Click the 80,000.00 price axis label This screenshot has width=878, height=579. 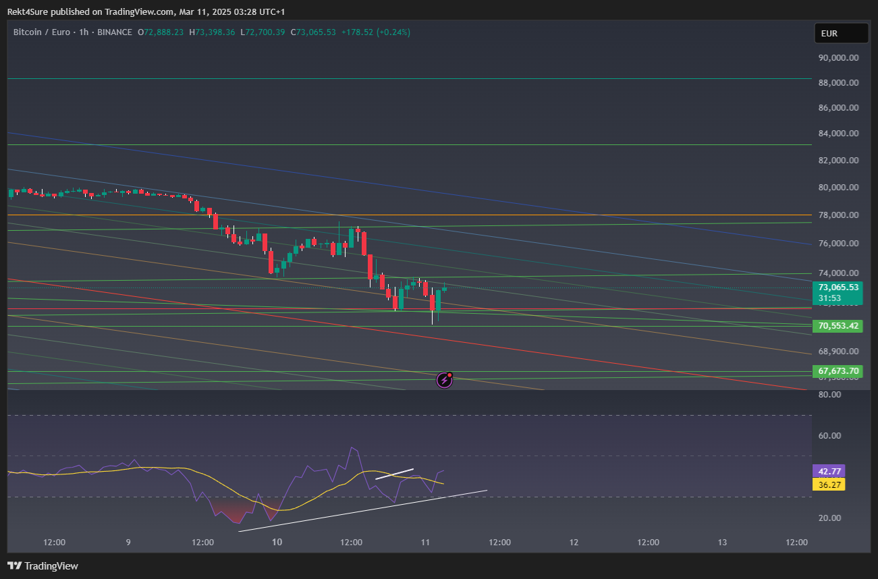click(838, 188)
